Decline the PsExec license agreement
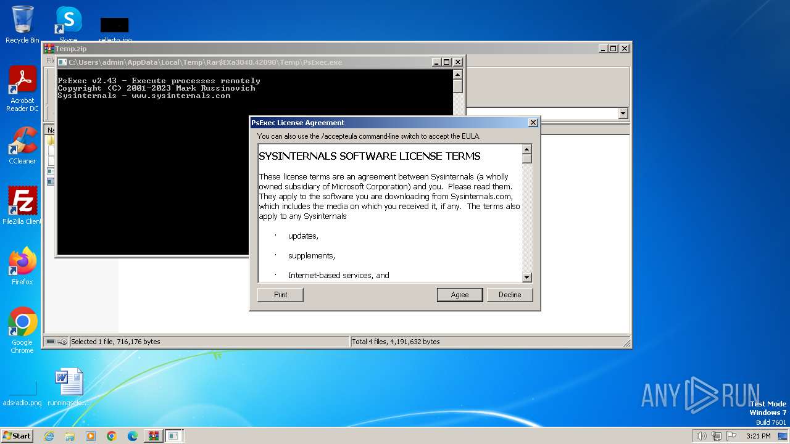Image resolution: width=790 pixels, height=444 pixels. (510, 295)
